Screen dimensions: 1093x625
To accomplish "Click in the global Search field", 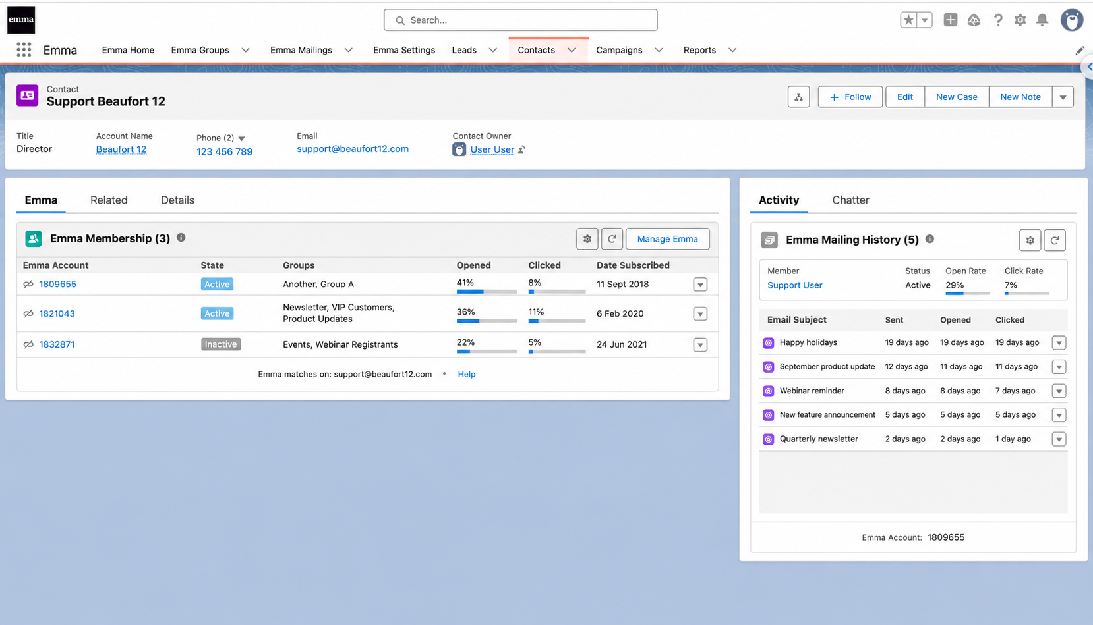I will tap(520, 20).
